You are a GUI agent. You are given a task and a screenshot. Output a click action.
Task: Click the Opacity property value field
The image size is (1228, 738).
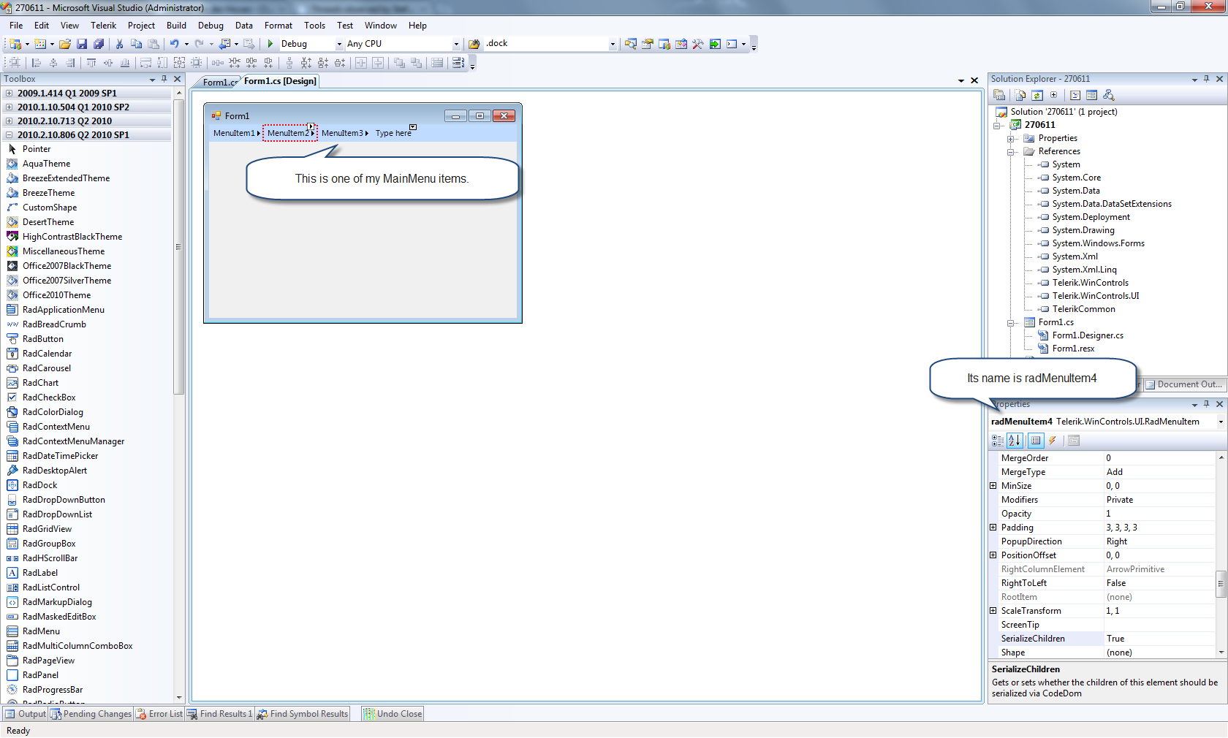[x=1159, y=514]
